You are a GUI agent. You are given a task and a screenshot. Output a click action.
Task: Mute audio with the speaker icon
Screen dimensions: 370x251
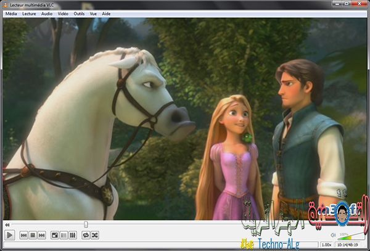(333, 235)
